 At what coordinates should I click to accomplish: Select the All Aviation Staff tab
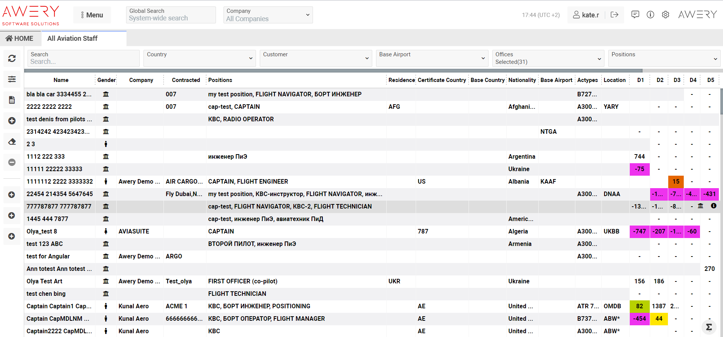click(72, 39)
